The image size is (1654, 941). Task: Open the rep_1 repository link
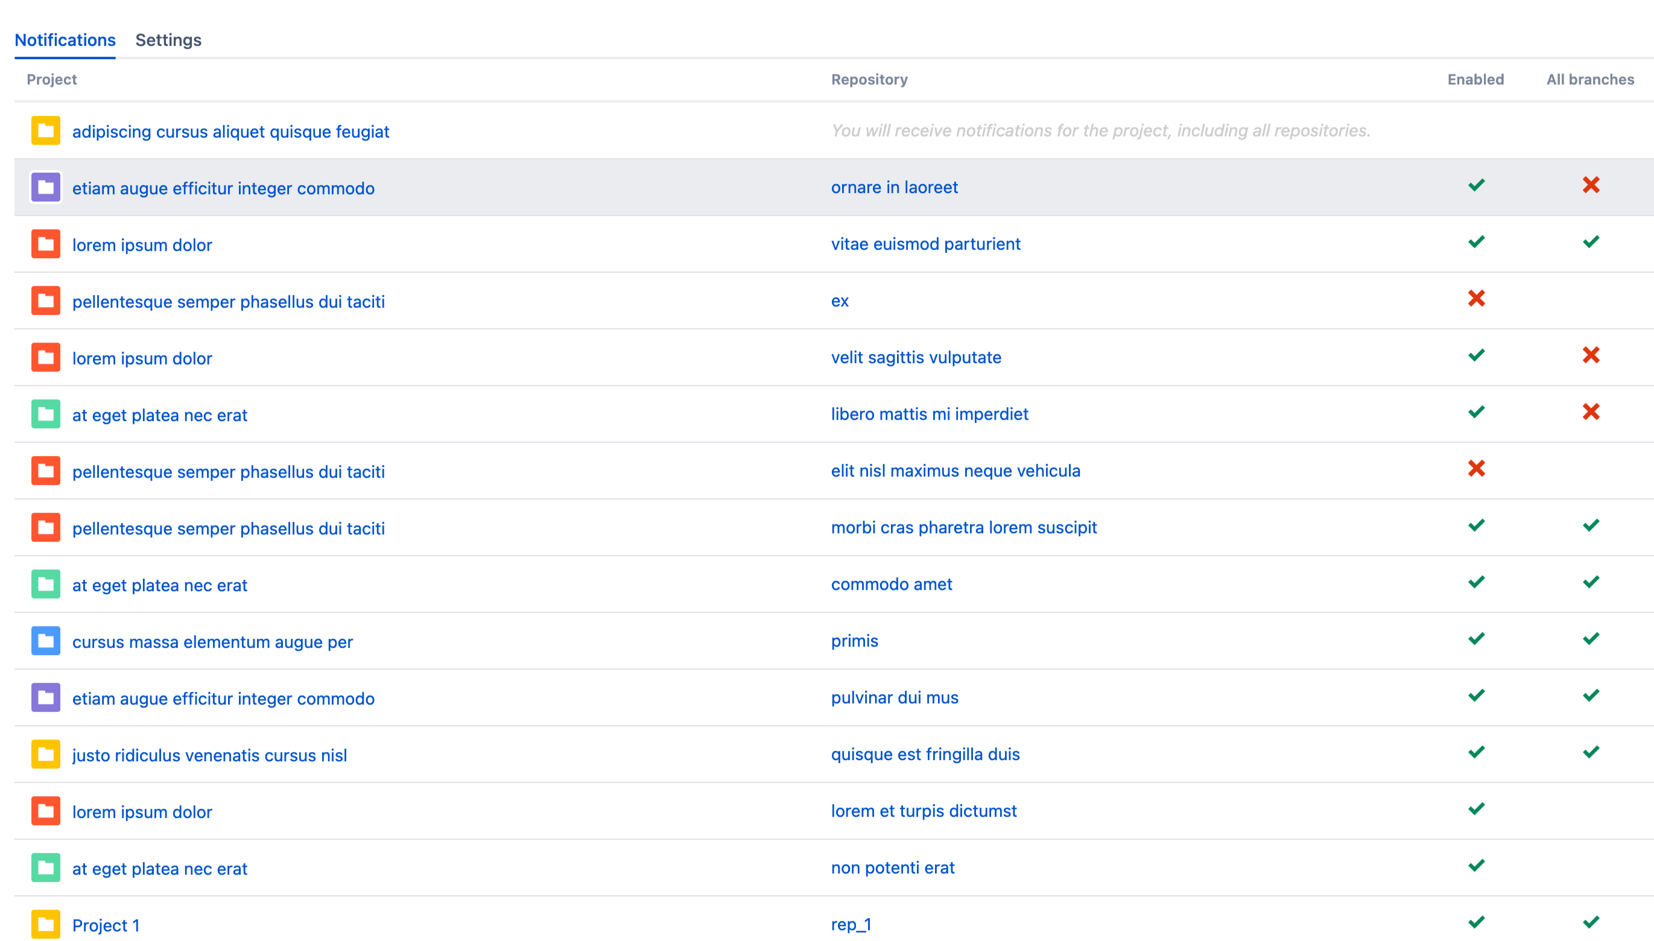(851, 924)
